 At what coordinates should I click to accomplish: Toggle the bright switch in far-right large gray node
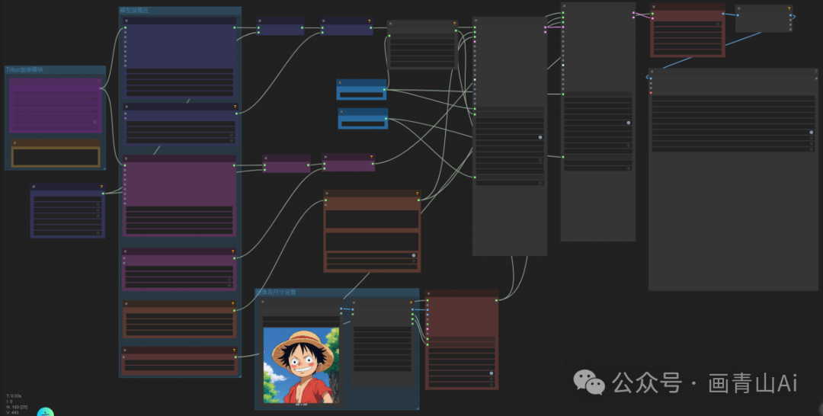point(811,133)
